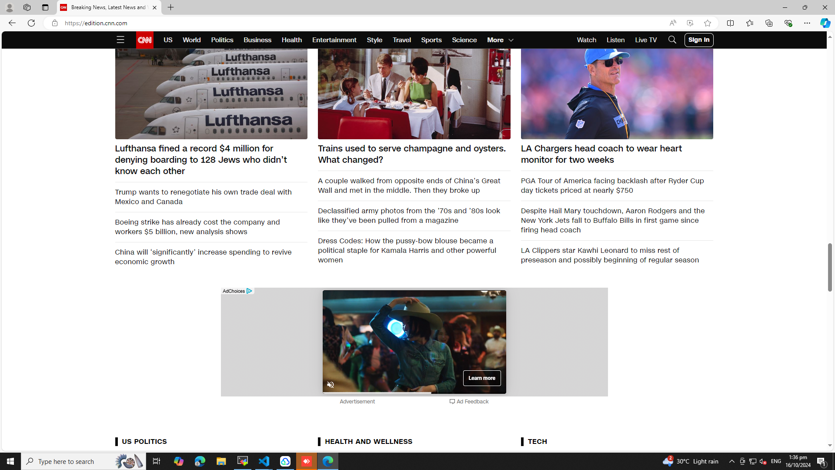Open the search magnifier icon in CNN header

tap(672, 40)
